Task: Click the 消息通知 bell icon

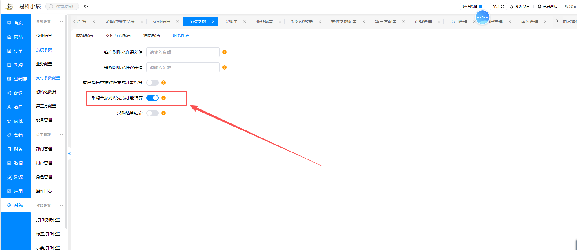Action: pyautogui.click(x=539, y=6)
